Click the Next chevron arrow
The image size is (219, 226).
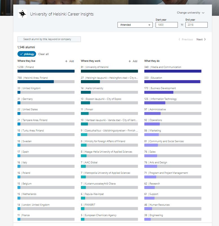205,39
